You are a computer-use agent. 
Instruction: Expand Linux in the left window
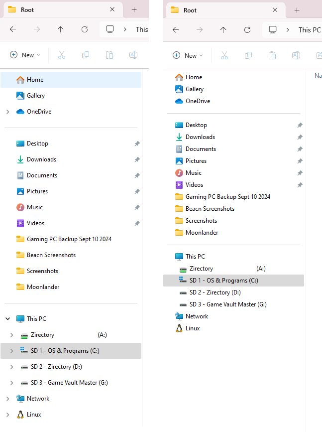coord(7,415)
